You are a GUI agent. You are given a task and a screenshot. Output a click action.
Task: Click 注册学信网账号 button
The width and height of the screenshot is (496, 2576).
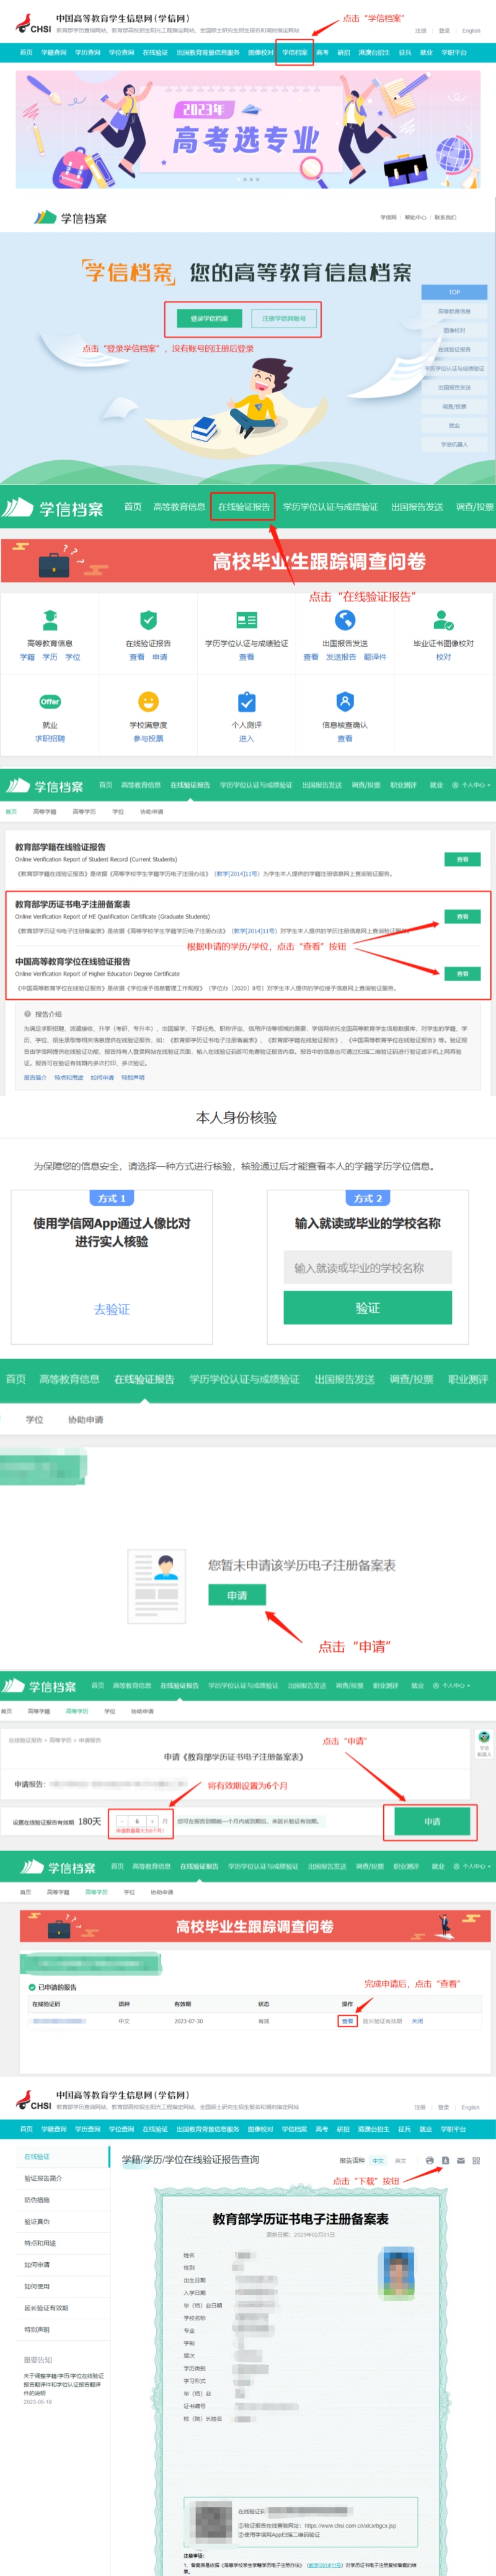(x=284, y=318)
